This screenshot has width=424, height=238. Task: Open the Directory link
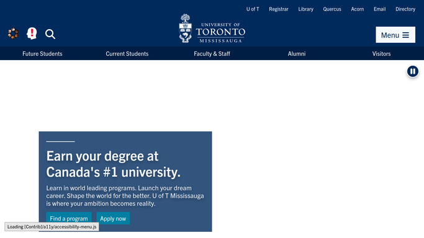pos(405,9)
